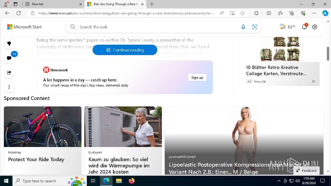Close the New tab tab
331x186 pixels.
80,4
